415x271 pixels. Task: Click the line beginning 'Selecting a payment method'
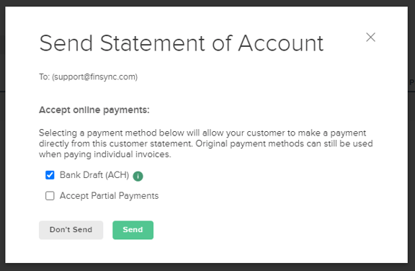point(202,133)
